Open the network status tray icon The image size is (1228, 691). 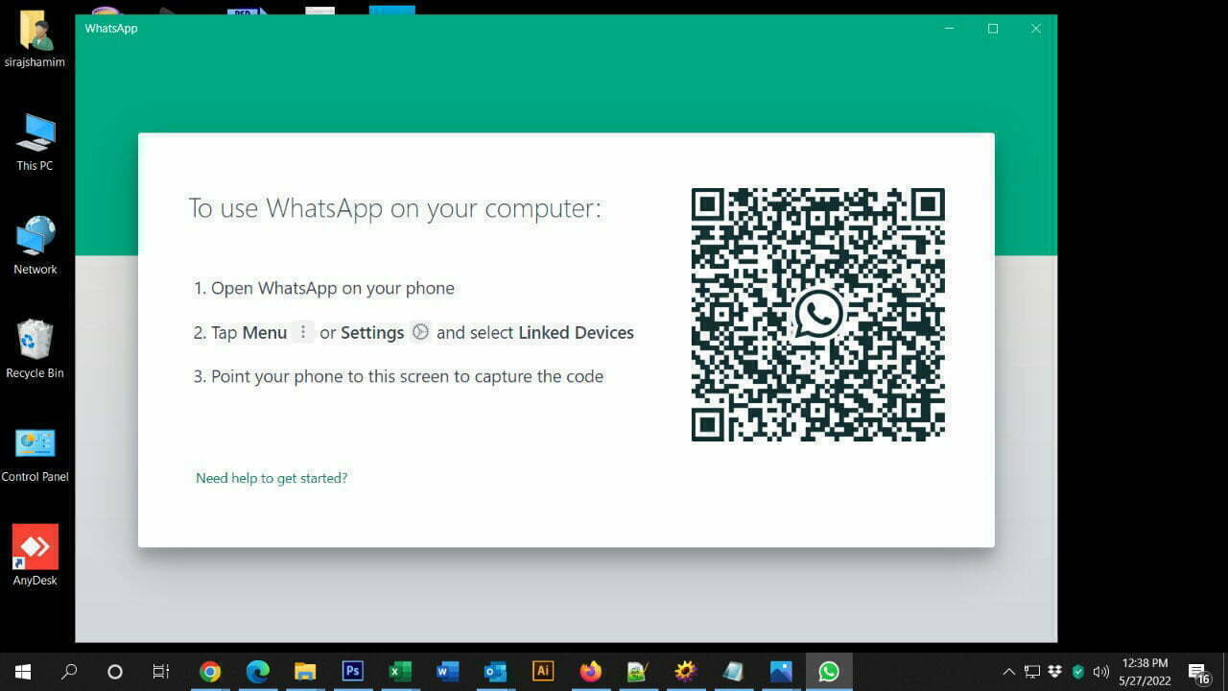(1032, 672)
